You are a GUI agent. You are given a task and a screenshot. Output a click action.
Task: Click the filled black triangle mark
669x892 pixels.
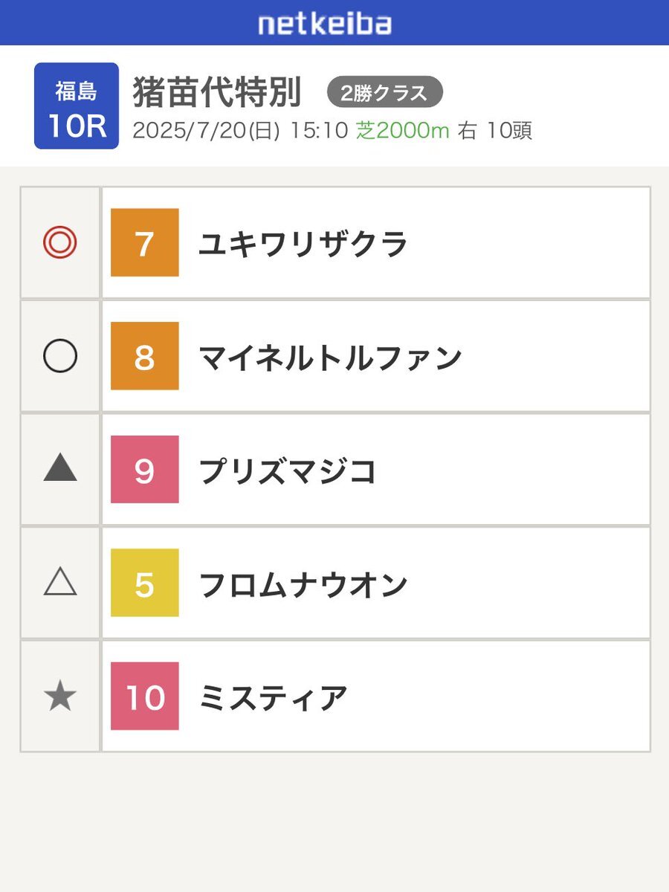[60, 468]
